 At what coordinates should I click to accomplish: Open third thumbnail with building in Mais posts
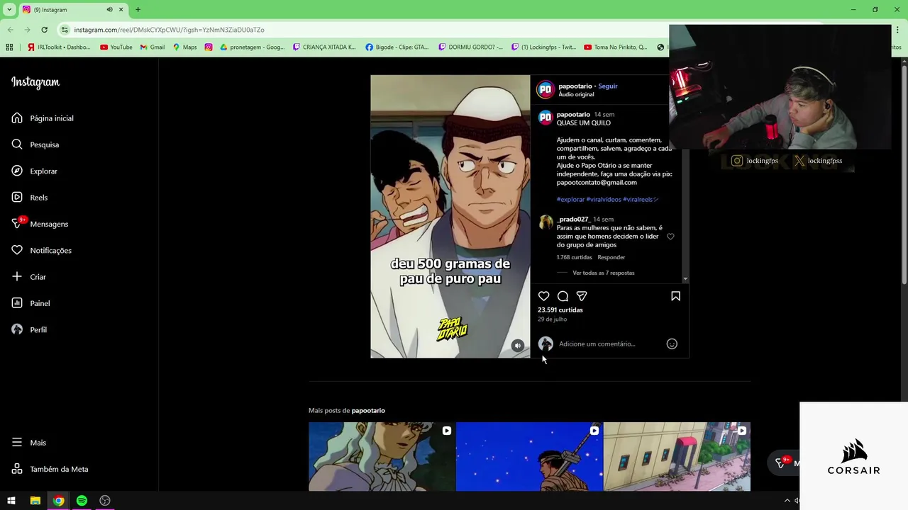pos(677,456)
